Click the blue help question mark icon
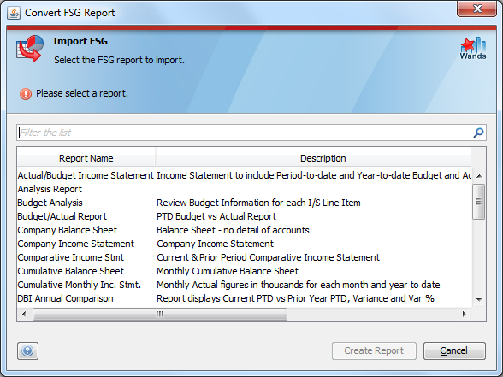 coord(27,350)
